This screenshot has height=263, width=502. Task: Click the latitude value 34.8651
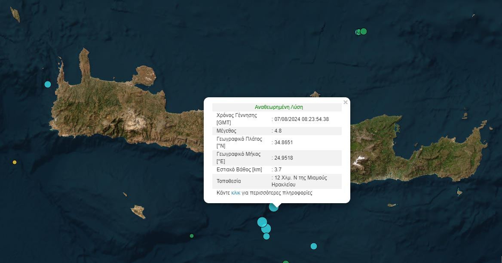(x=283, y=142)
